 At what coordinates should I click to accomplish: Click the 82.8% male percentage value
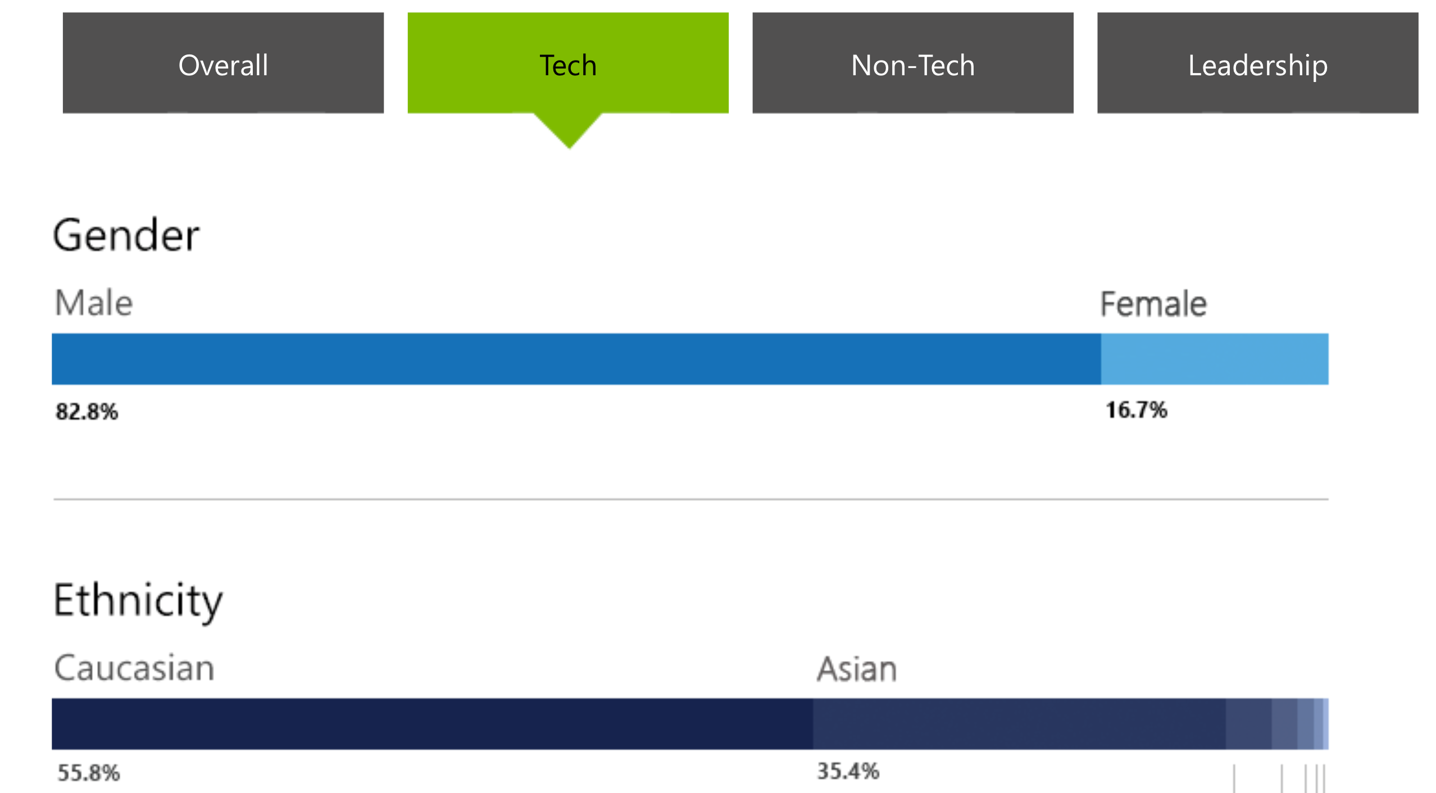point(87,412)
